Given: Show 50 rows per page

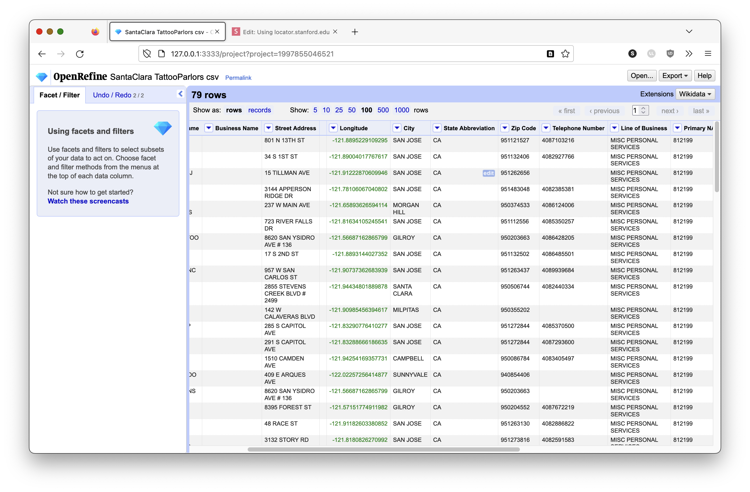Looking at the screenshot, I should (351, 110).
